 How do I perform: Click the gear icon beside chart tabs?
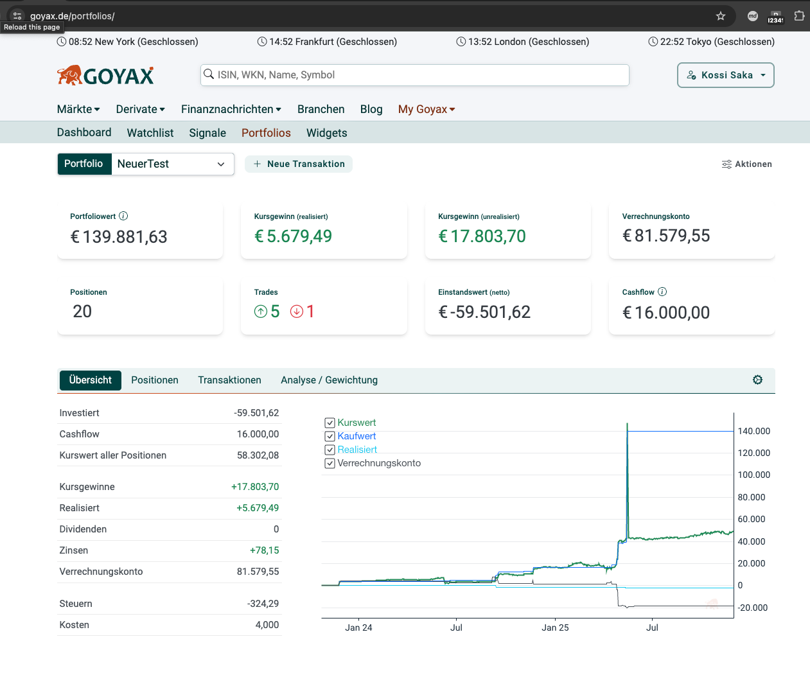click(757, 380)
